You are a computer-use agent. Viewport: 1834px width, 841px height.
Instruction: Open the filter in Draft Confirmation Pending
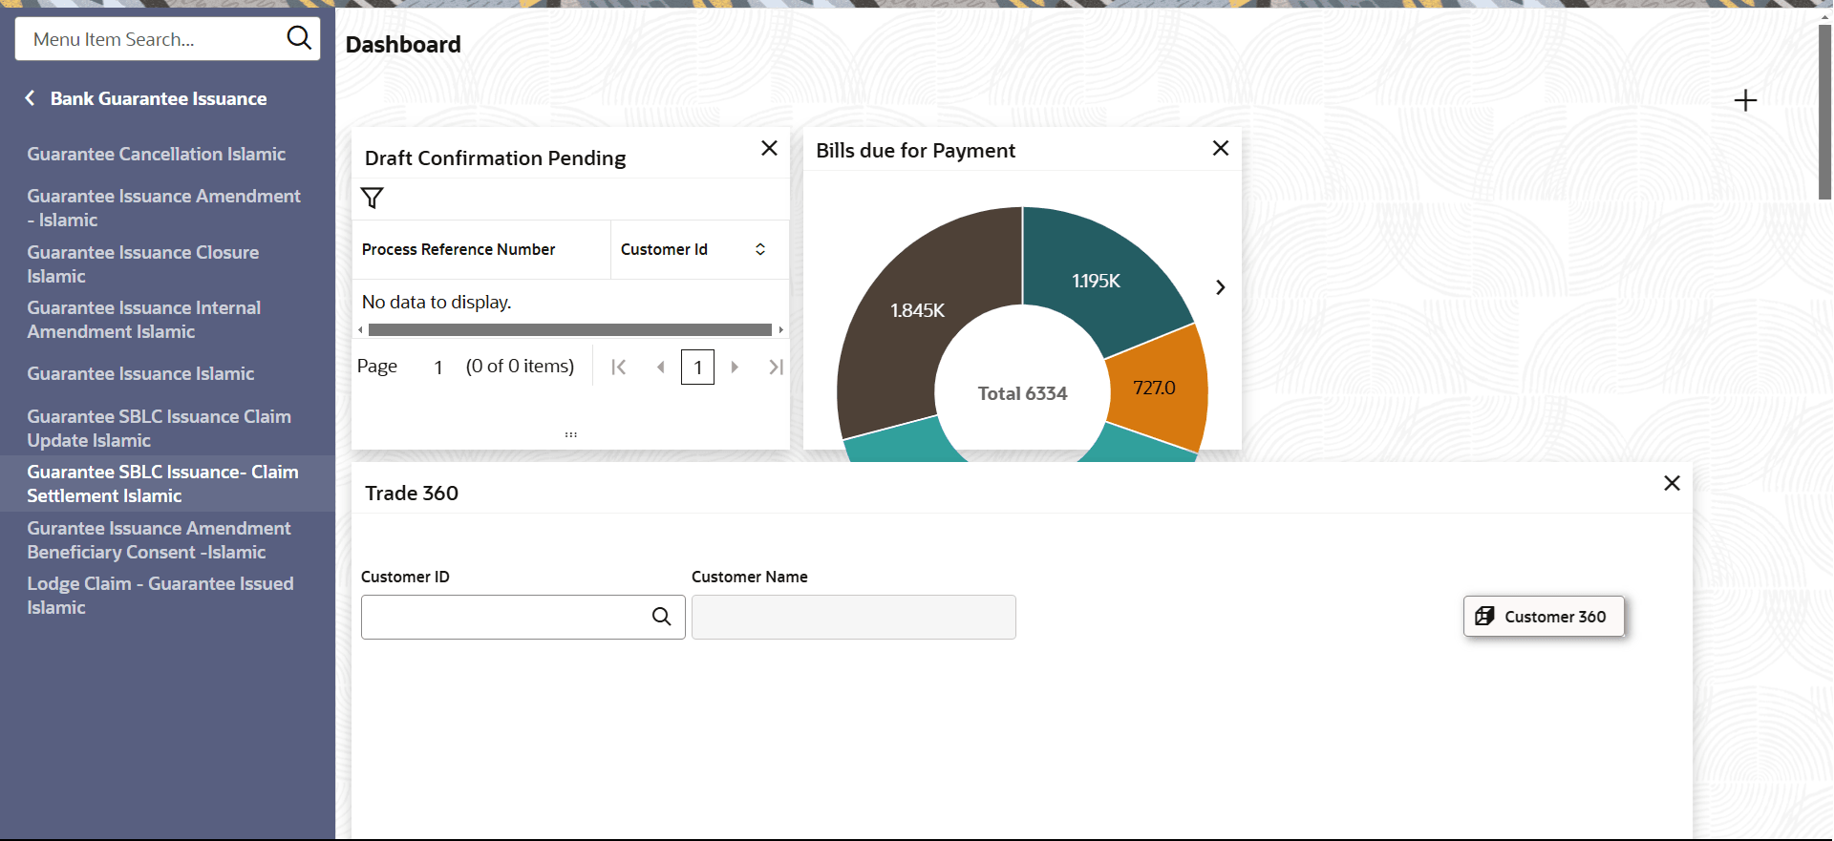coord(373,198)
